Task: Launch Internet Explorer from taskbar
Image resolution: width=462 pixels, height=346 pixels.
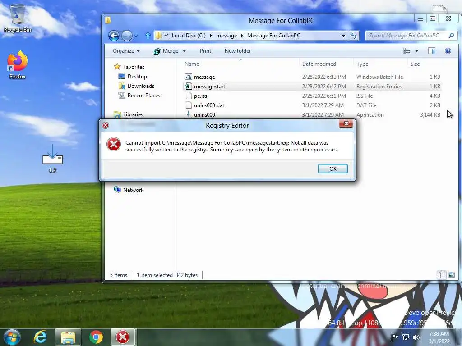Action: point(40,337)
